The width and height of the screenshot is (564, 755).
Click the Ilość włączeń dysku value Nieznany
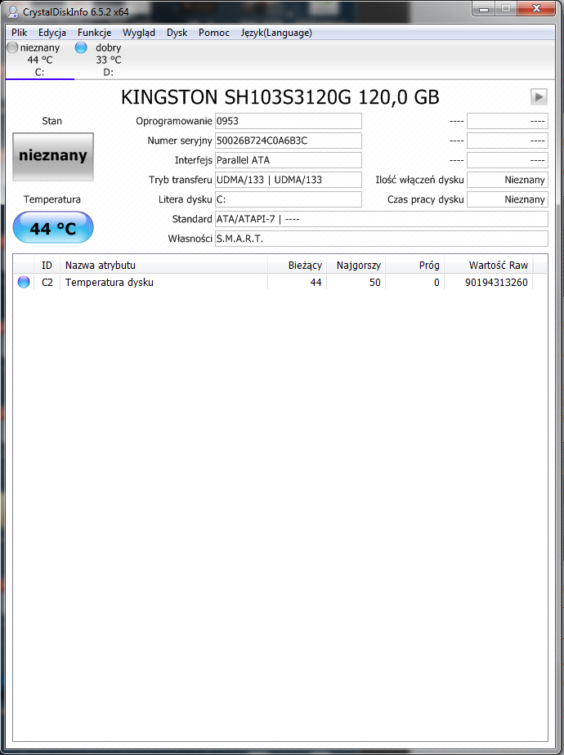click(x=507, y=180)
